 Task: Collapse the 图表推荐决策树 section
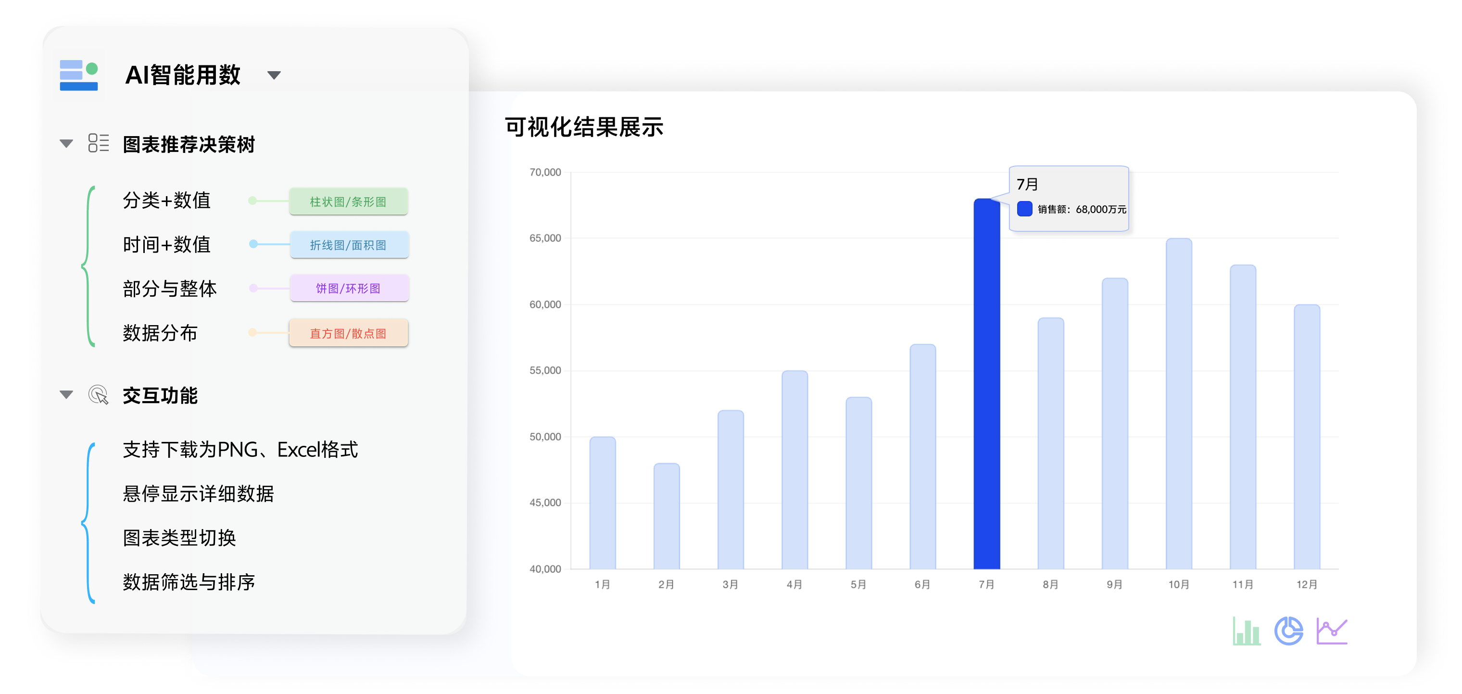coord(66,144)
